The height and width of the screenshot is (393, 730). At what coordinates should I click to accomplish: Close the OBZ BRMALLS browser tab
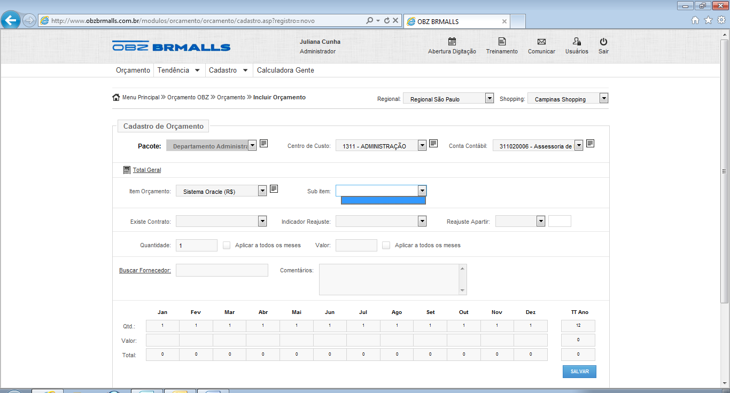pos(504,21)
